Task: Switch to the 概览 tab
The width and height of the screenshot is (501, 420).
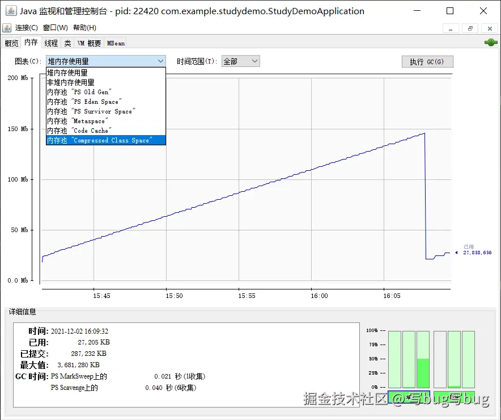Action: (11, 43)
